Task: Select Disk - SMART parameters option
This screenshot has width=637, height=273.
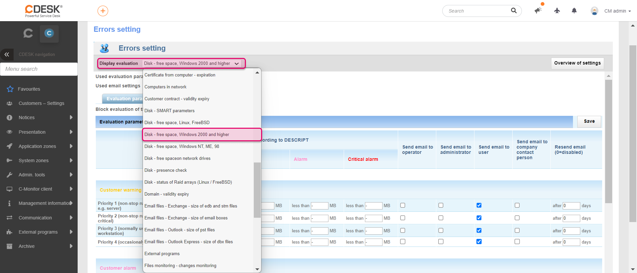Action: pyautogui.click(x=198, y=111)
